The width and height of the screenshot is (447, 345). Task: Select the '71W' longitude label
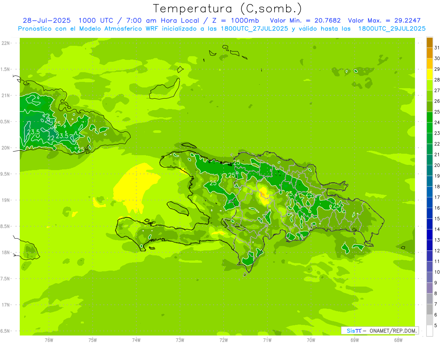pyautogui.click(x=267, y=340)
